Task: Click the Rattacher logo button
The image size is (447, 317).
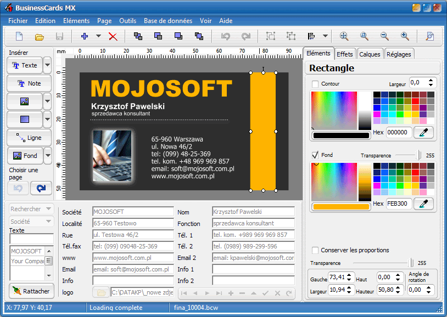Action: click(x=31, y=291)
